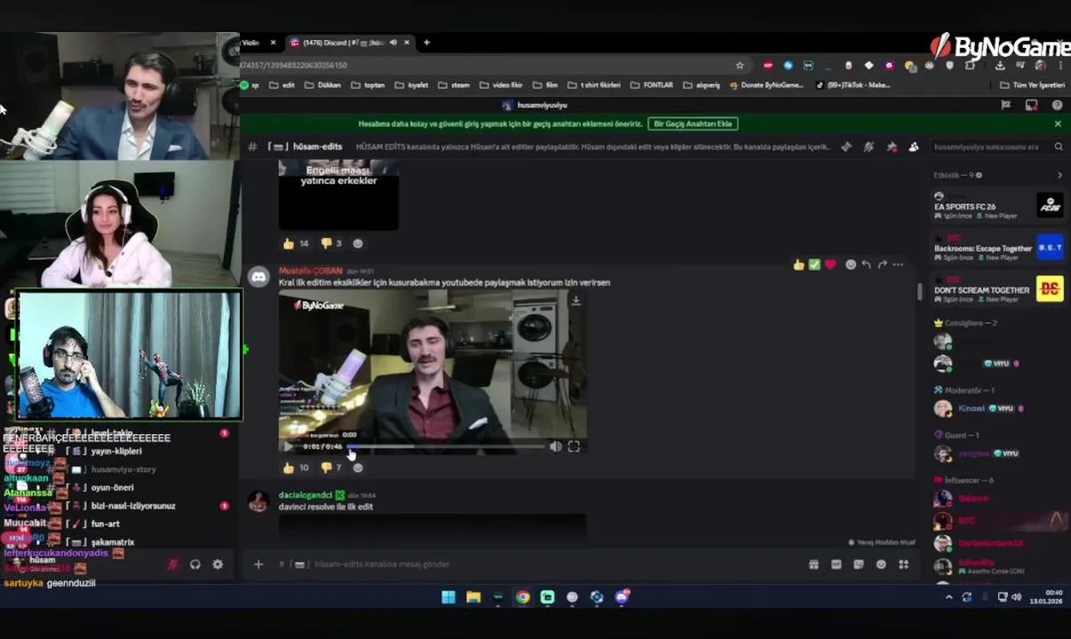
Task: Open the video fikir bookmark folder
Action: click(x=501, y=85)
